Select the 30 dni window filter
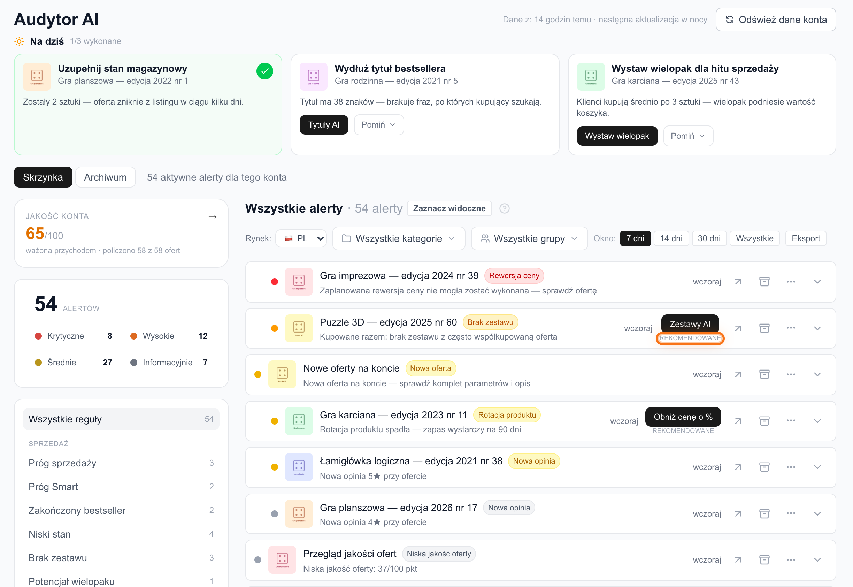The width and height of the screenshot is (853, 587). tap(709, 238)
